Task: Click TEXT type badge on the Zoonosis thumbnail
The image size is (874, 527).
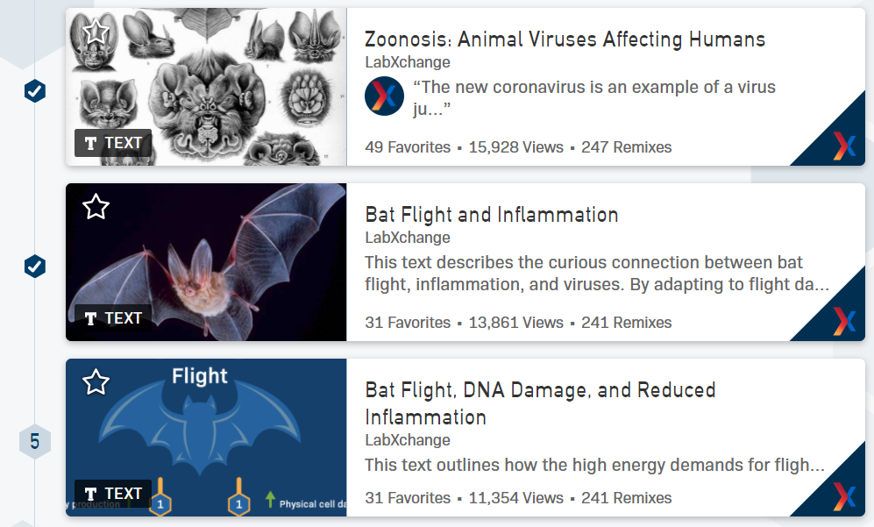Action: click(114, 142)
